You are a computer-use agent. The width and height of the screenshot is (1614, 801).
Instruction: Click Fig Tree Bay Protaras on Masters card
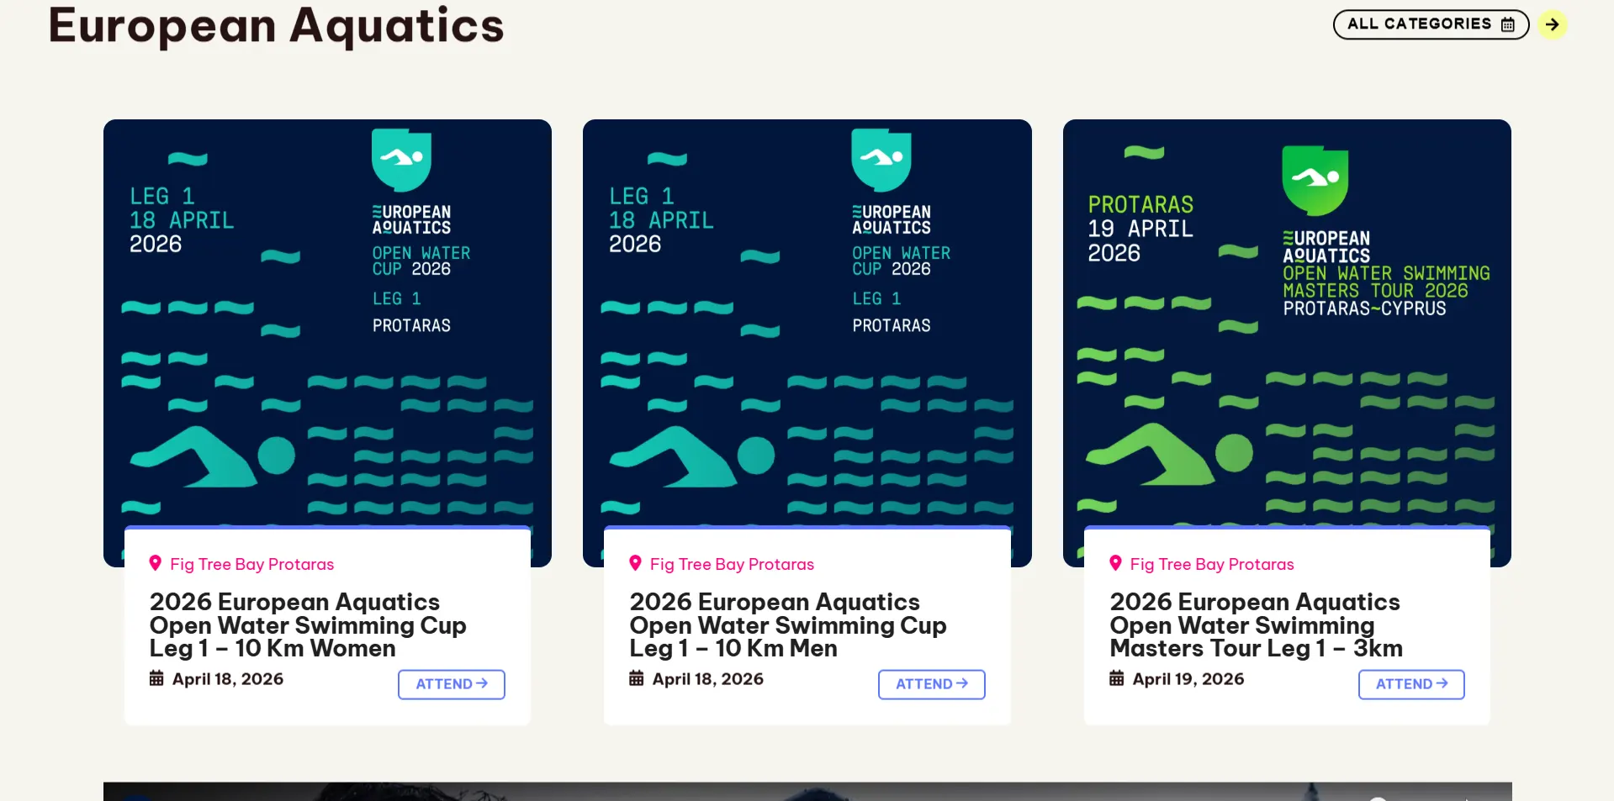click(1211, 564)
